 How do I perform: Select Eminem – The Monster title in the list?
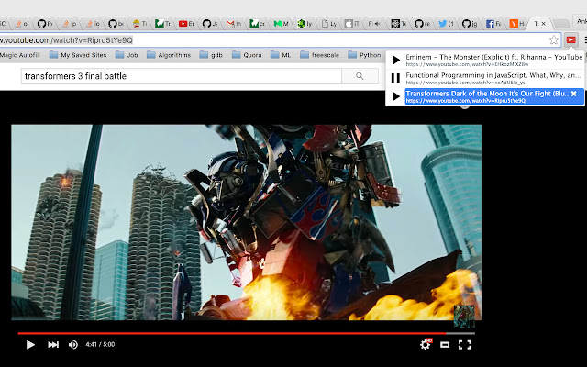(493, 57)
